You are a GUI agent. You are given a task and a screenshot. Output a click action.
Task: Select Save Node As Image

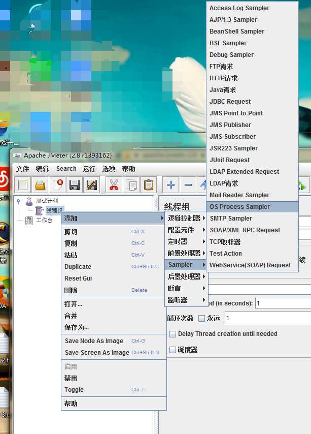pos(113,341)
